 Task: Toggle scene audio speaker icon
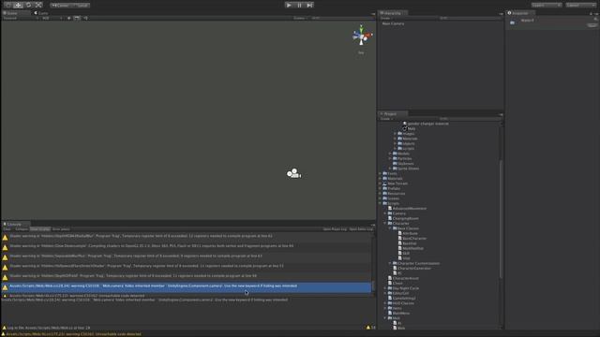click(x=85, y=18)
